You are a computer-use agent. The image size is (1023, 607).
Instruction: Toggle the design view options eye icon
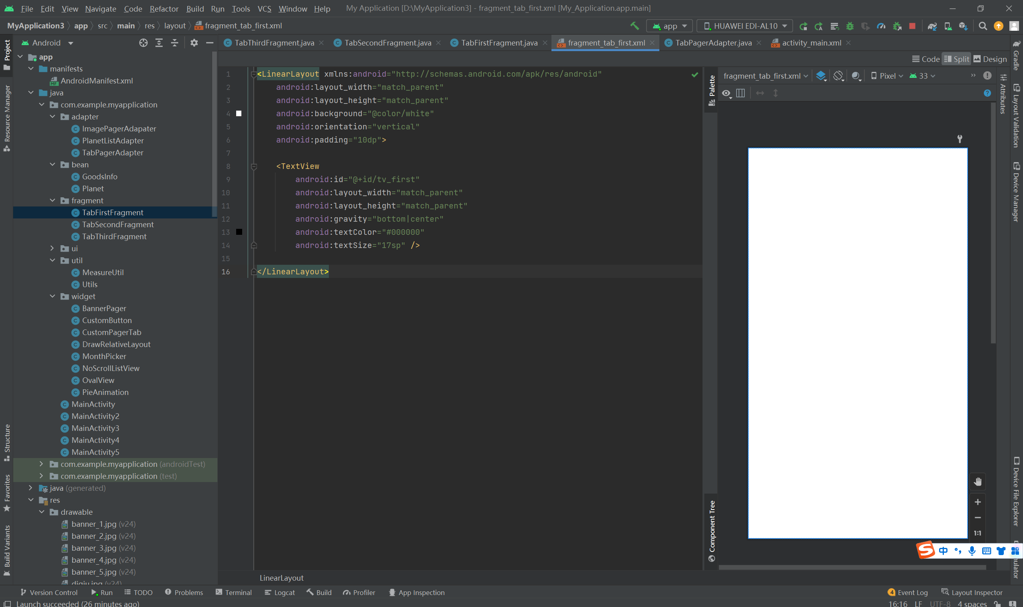click(x=726, y=93)
